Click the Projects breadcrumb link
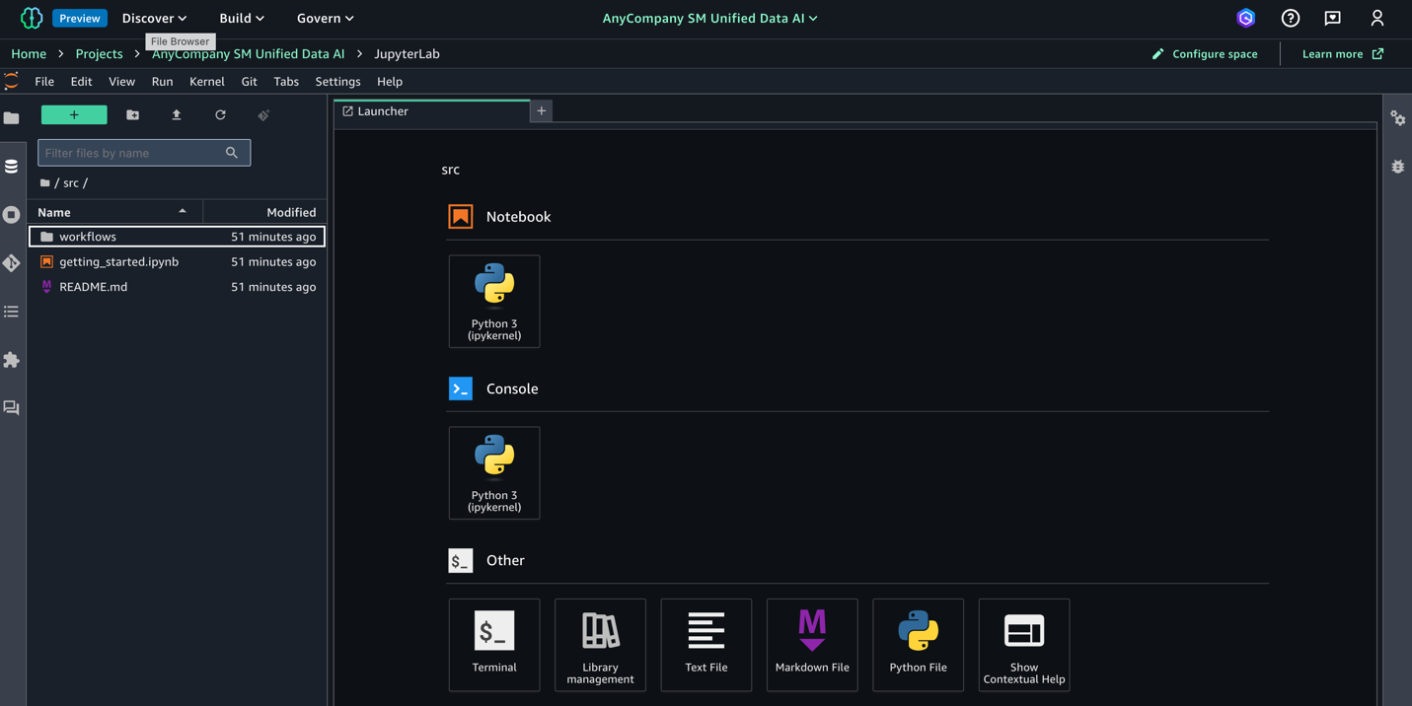1412x706 pixels. 100,54
